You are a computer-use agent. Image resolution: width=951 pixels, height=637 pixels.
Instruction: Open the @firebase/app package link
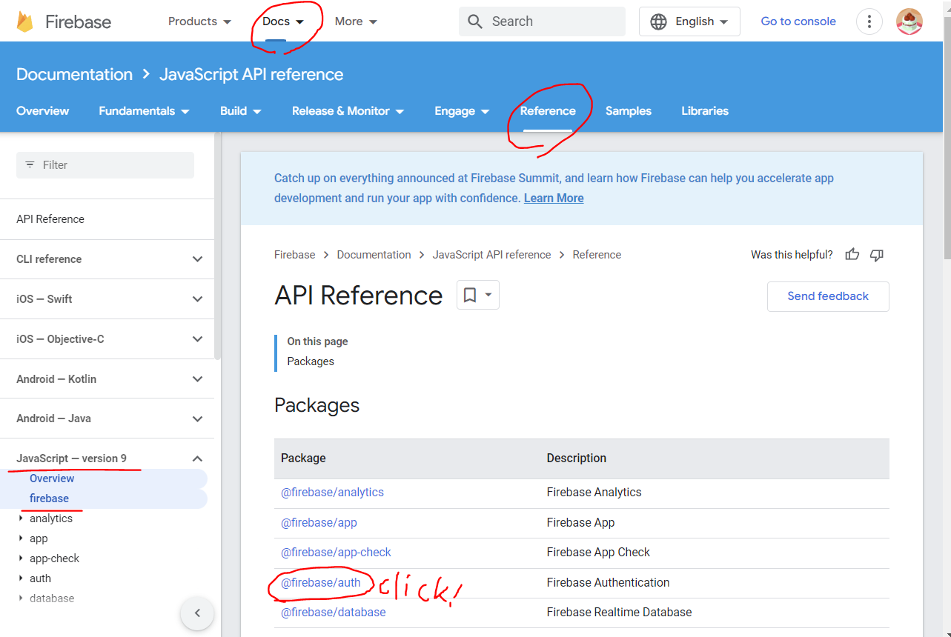(319, 523)
